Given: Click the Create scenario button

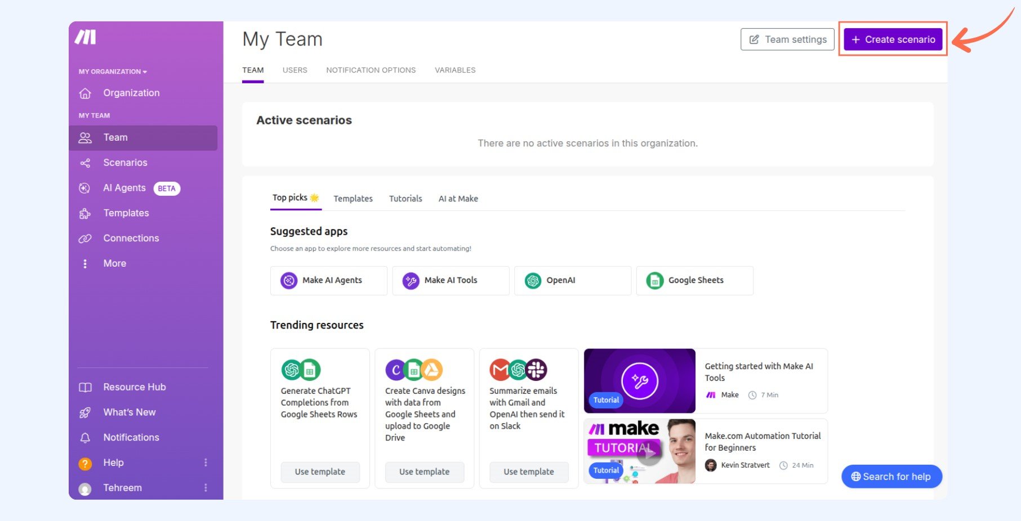Looking at the screenshot, I should coord(893,39).
